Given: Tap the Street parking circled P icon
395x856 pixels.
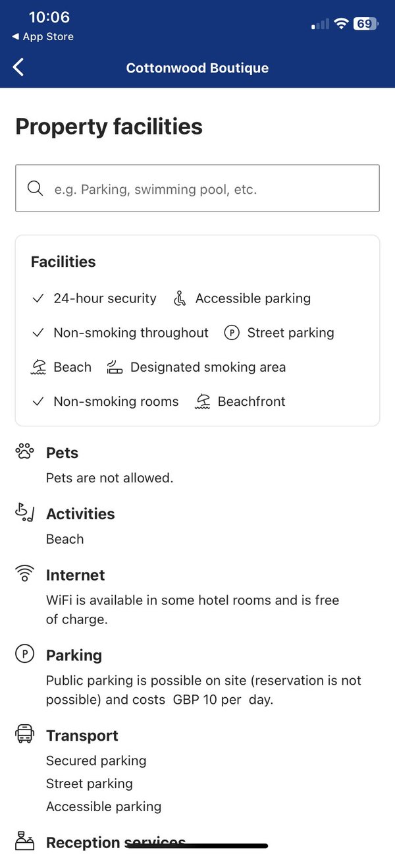Looking at the screenshot, I should click(232, 333).
